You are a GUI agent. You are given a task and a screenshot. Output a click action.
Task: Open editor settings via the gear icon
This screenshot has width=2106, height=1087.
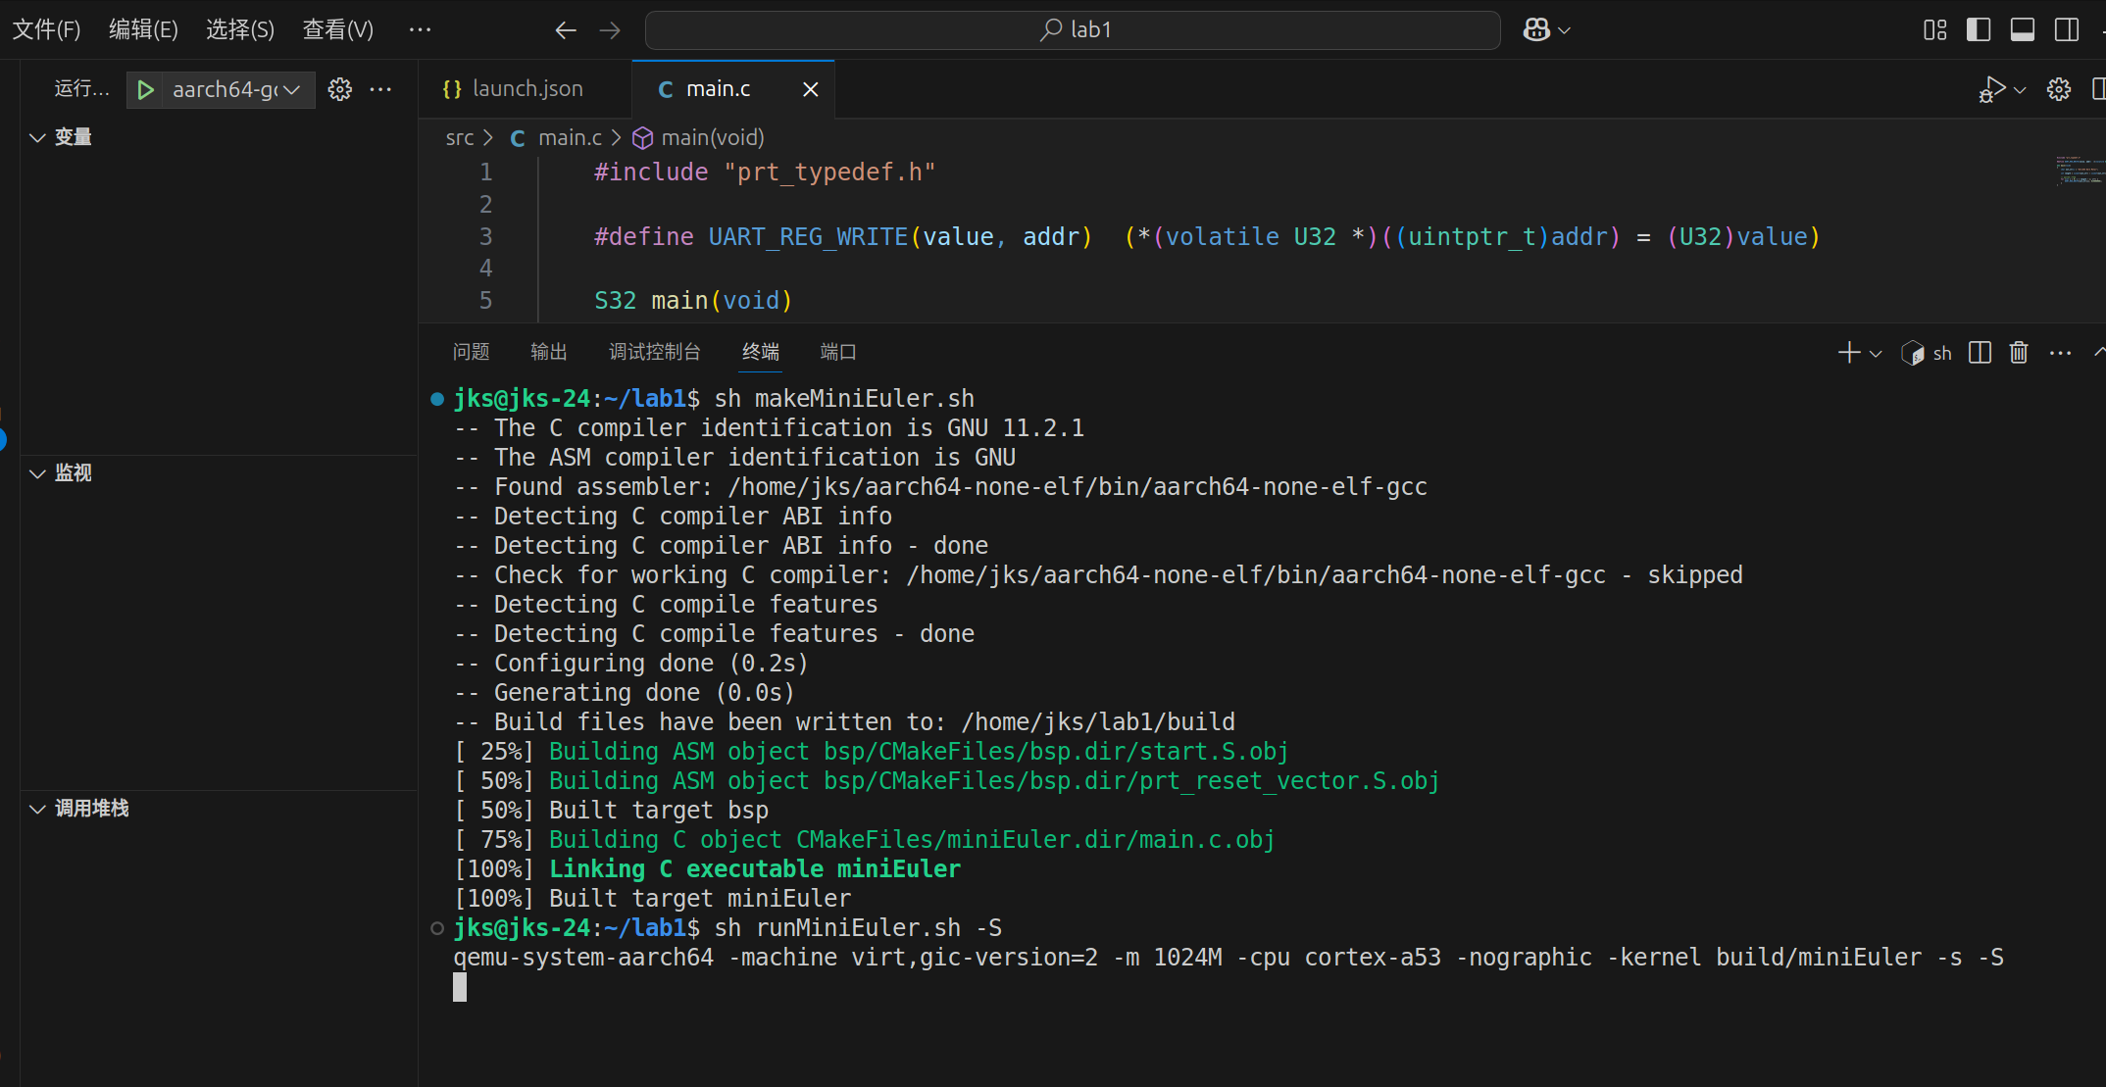coord(2058,89)
